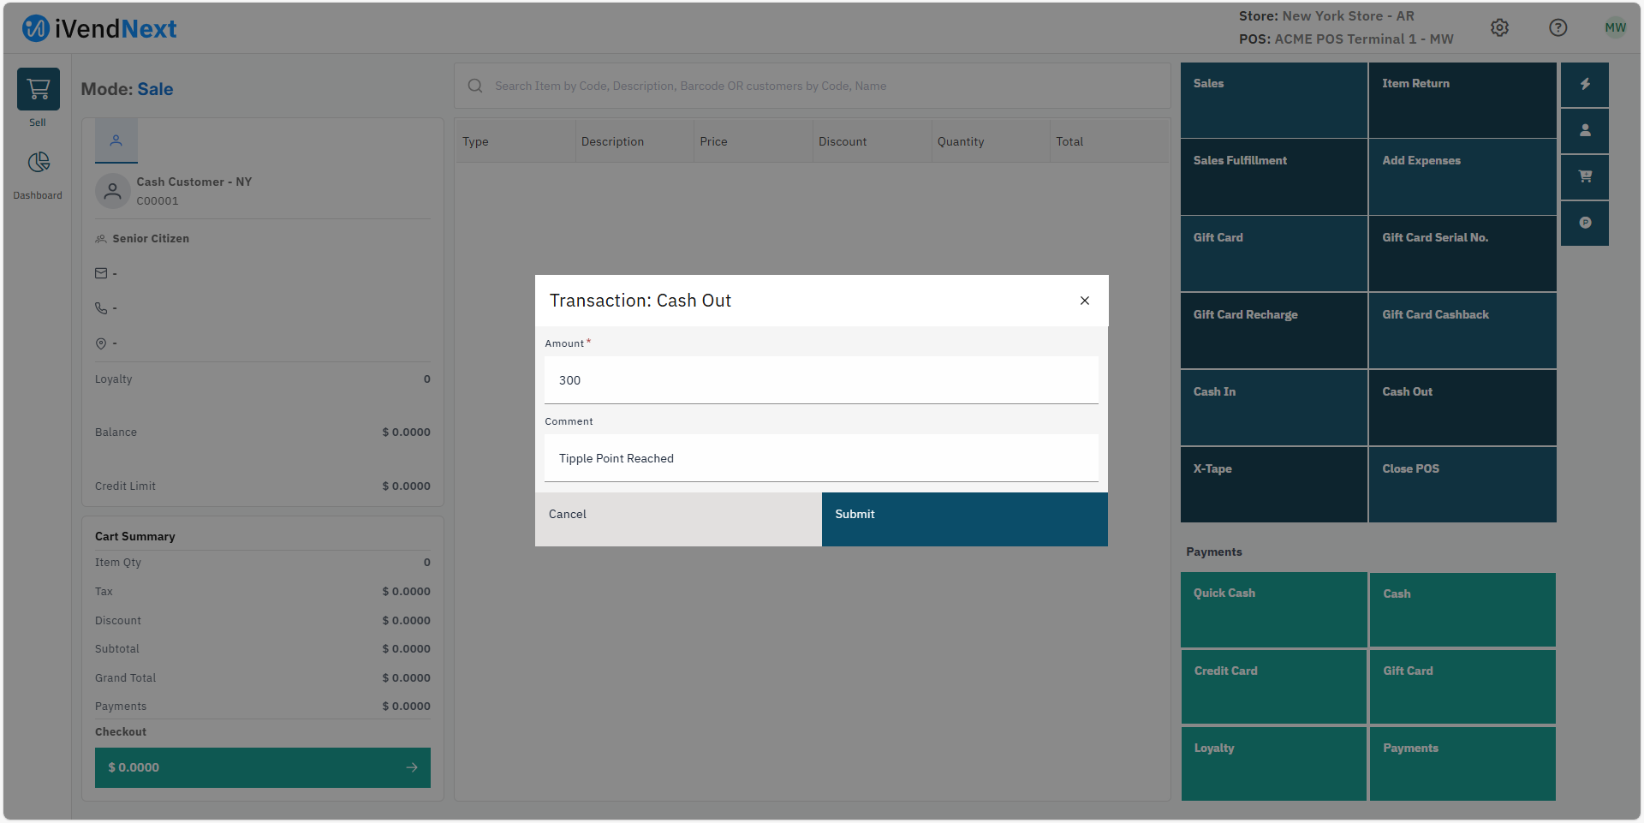
Task: Open the Gift Card Cashback tile
Action: tap(1462, 331)
